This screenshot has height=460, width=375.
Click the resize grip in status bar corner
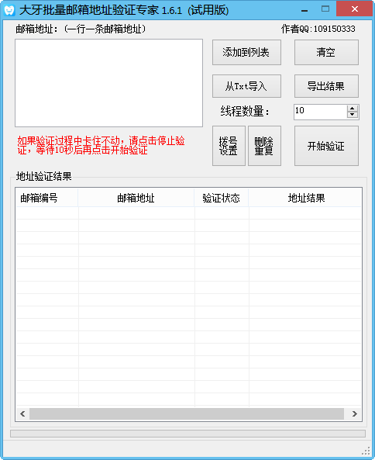tap(366, 451)
